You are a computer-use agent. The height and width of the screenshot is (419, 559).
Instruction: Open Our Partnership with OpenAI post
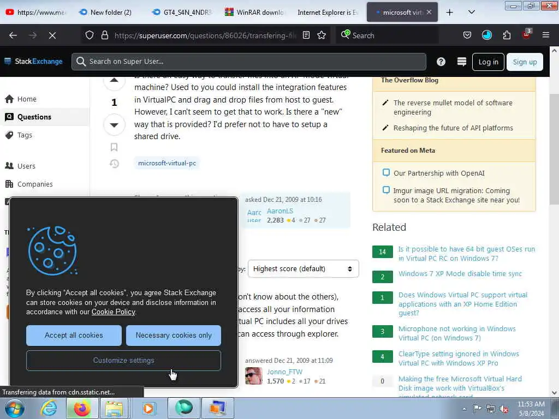[439, 173]
